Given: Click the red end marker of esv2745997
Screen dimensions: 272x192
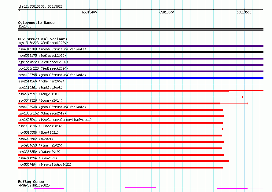Looking at the screenshot, I should [x=243, y=97].
